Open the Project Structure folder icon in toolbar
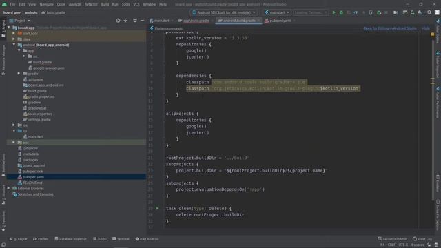441x248 pixels. (396, 12)
